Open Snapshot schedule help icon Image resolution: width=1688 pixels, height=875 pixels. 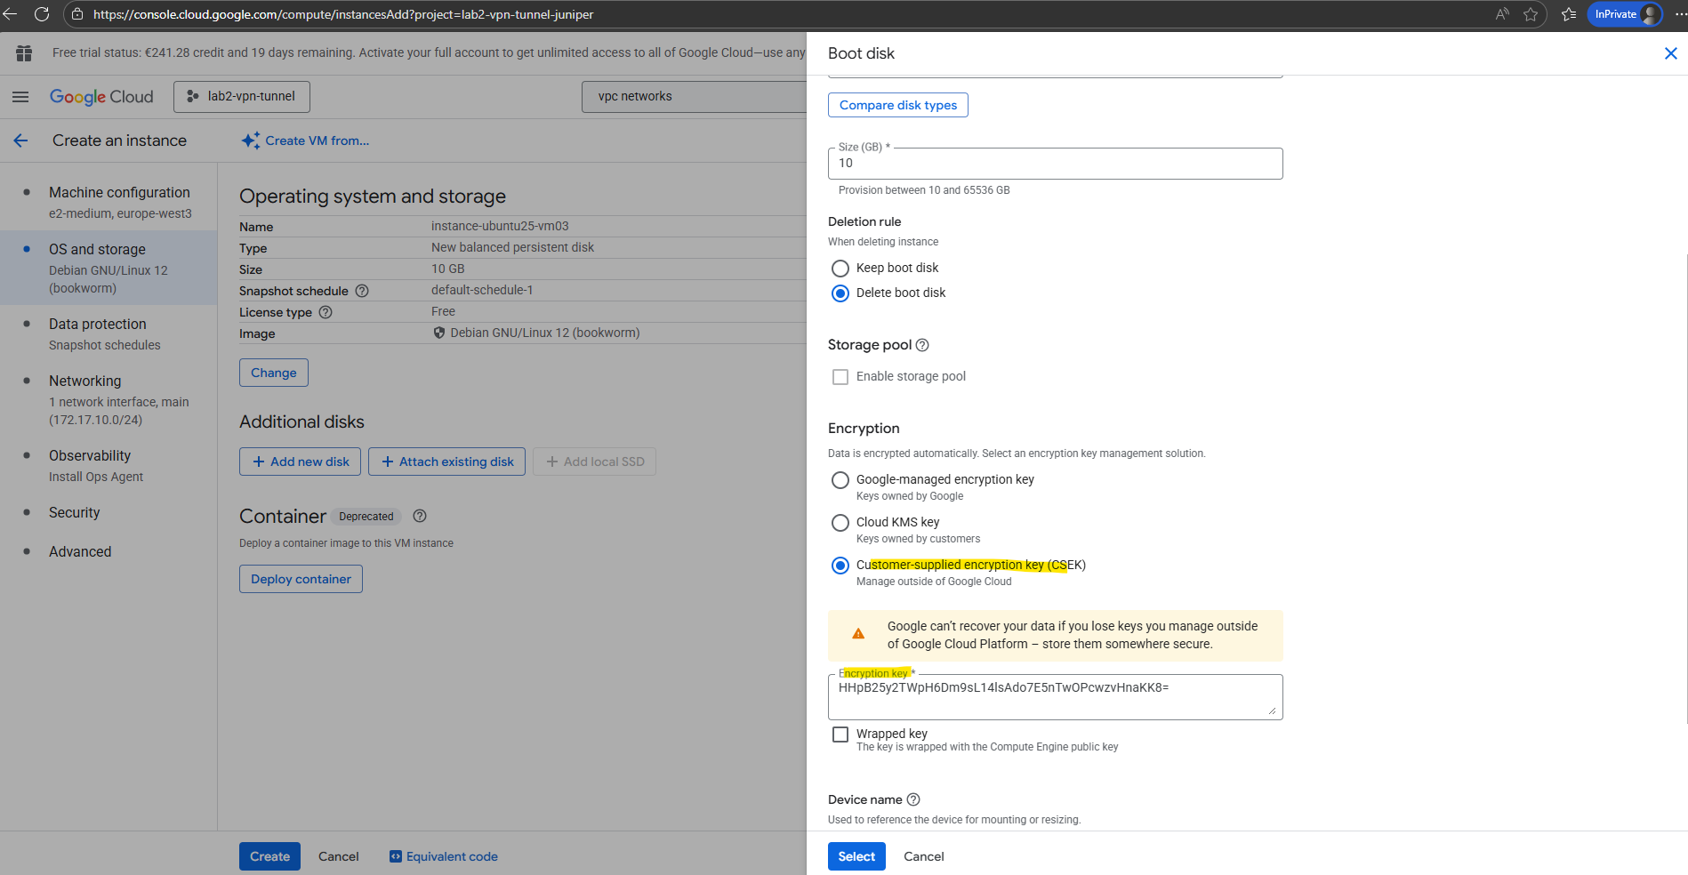[362, 291]
